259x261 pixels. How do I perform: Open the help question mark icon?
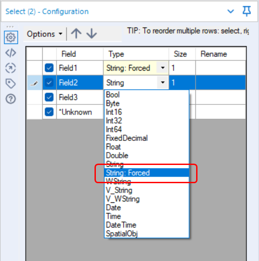pos(11,99)
